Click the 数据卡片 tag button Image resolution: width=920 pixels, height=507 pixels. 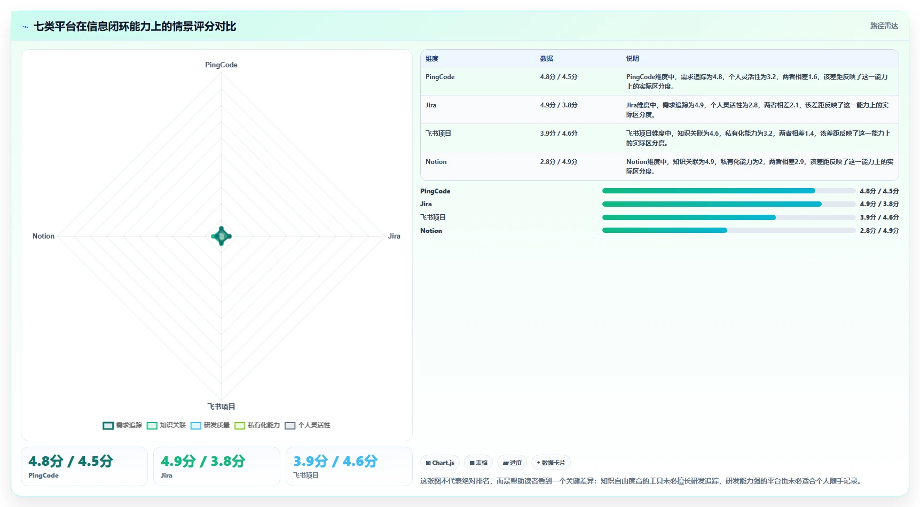click(551, 463)
